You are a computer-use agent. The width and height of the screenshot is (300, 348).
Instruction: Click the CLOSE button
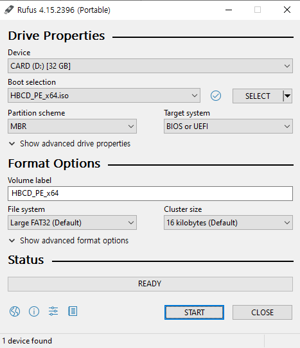click(262, 313)
